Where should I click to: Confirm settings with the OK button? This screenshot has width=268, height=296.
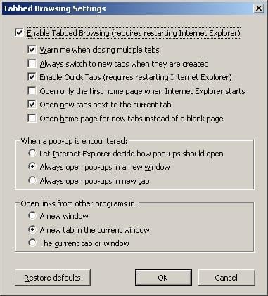coord(163,278)
